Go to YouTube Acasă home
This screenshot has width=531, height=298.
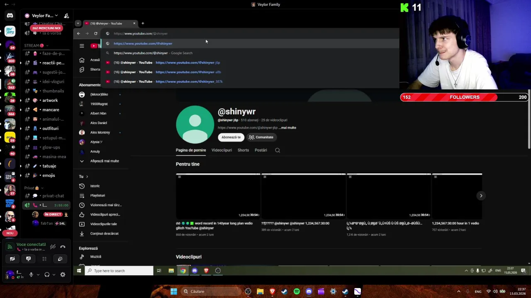coord(89,60)
